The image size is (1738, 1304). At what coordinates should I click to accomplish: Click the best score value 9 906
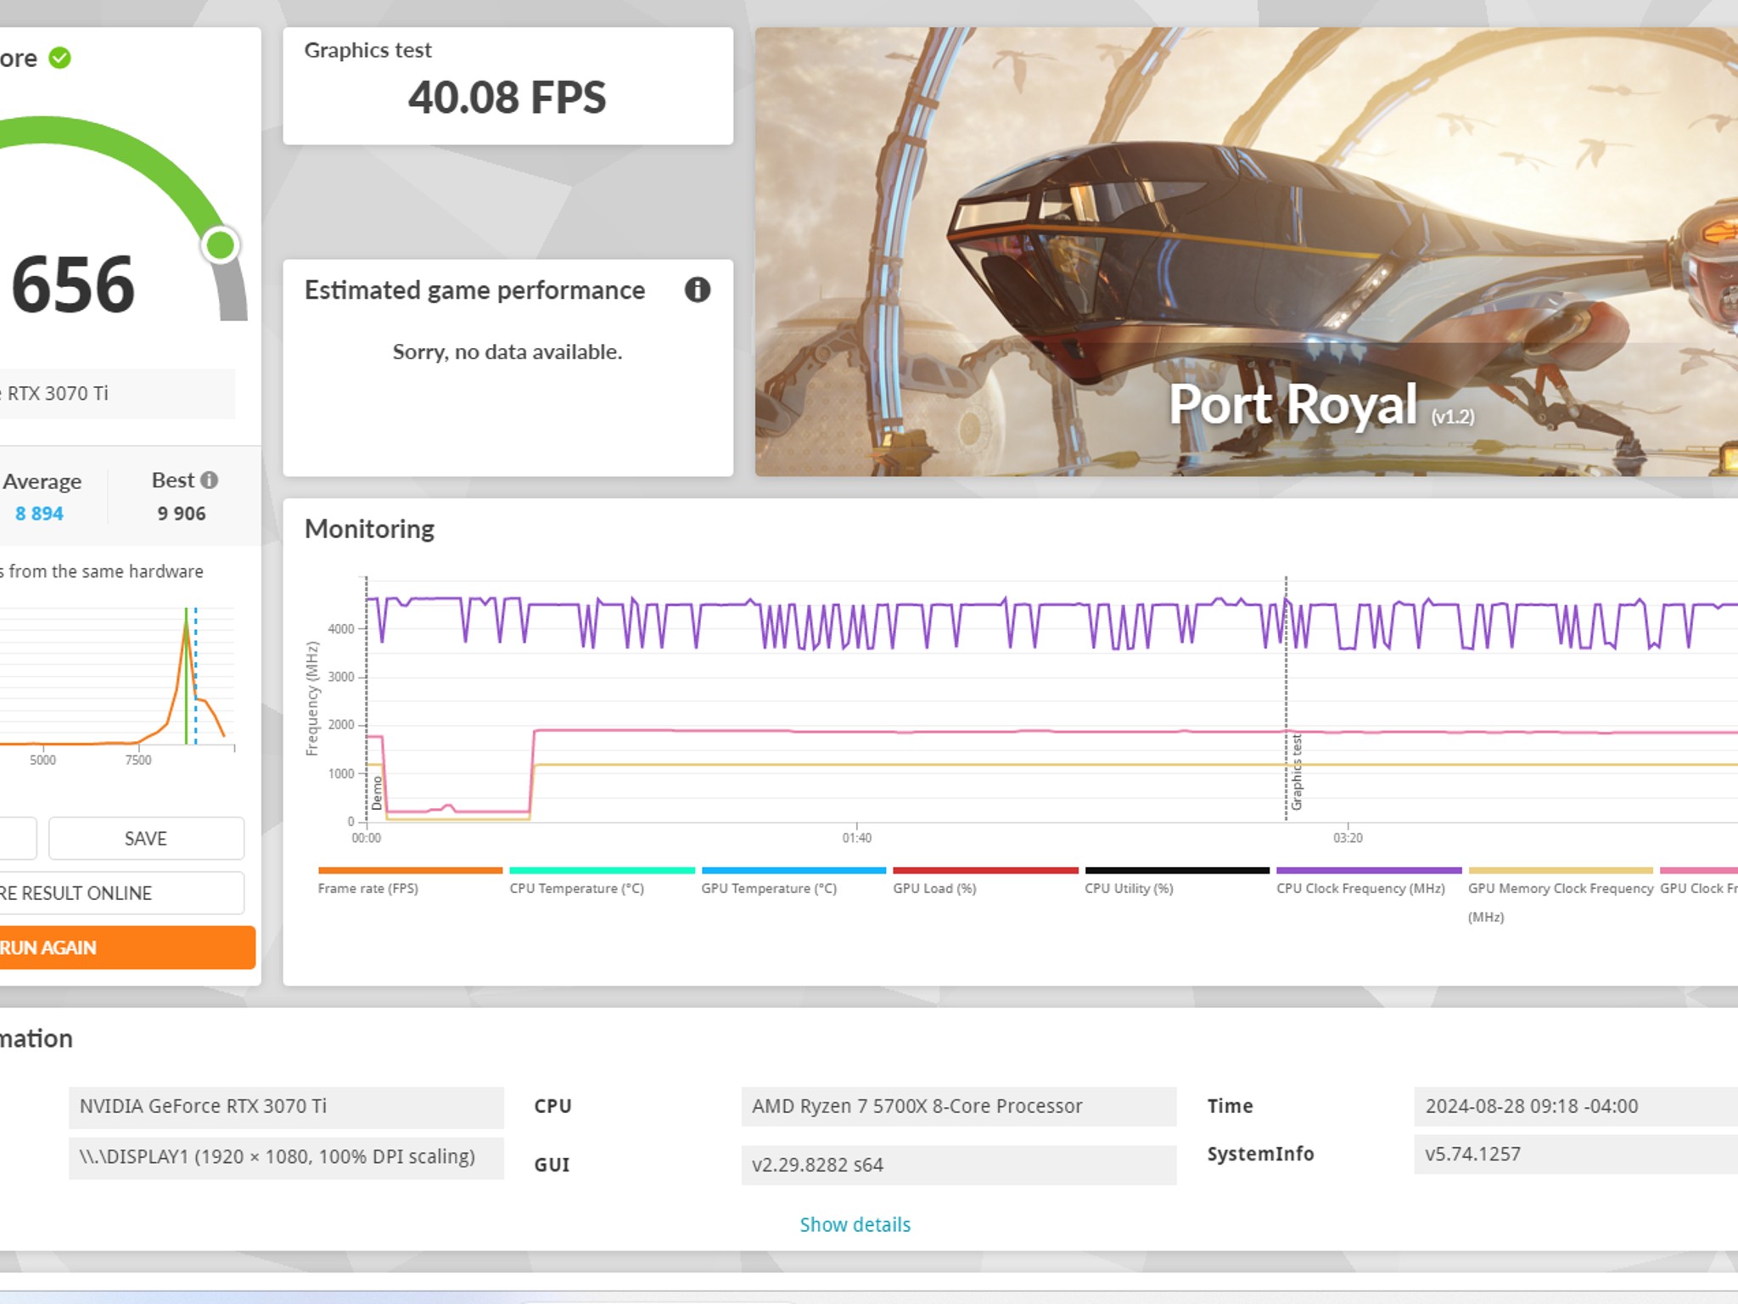182,514
